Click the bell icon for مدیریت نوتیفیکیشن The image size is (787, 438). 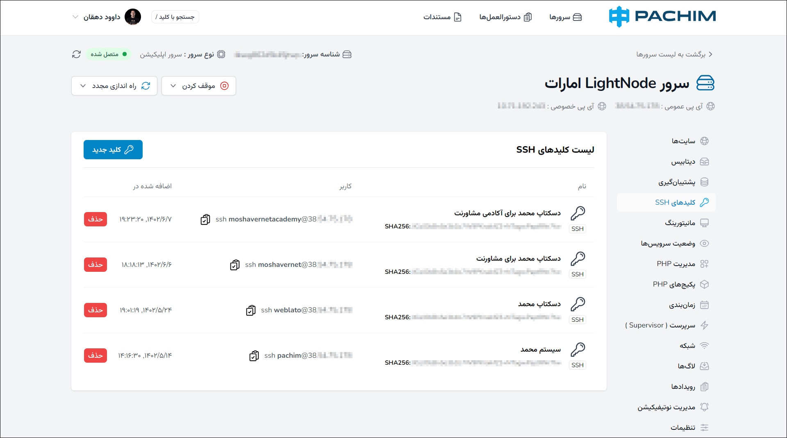click(x=705, y=407)
